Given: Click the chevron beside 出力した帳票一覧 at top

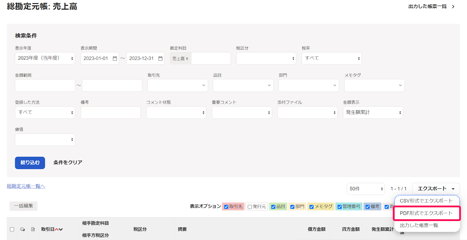Looking at the screenshot, I should [x=453, y=6].
